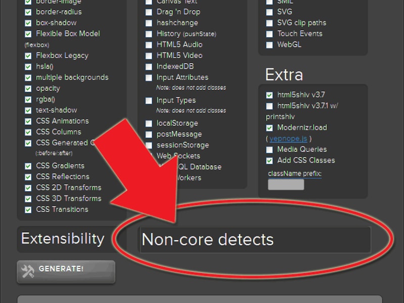Check the SVG support option

pos(269,12)
